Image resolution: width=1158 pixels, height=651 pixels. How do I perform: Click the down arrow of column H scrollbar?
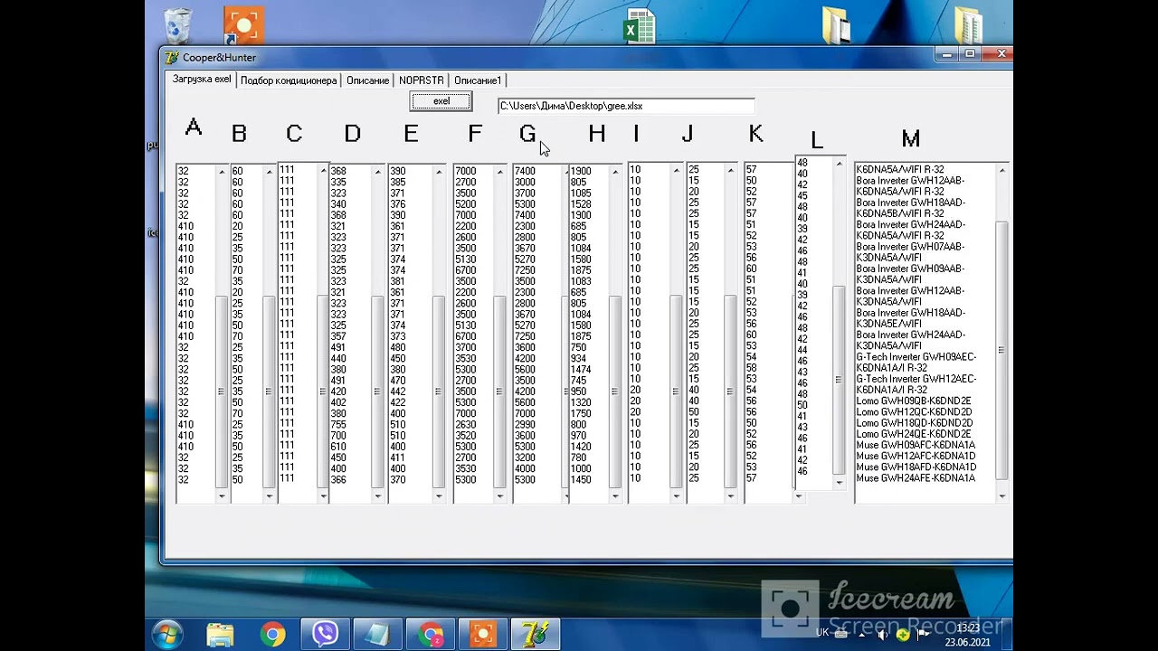click(615, 496)
